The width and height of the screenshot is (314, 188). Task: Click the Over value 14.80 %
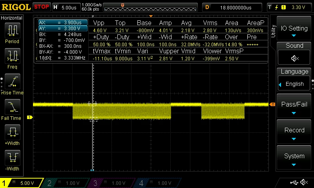click(234, 45)
